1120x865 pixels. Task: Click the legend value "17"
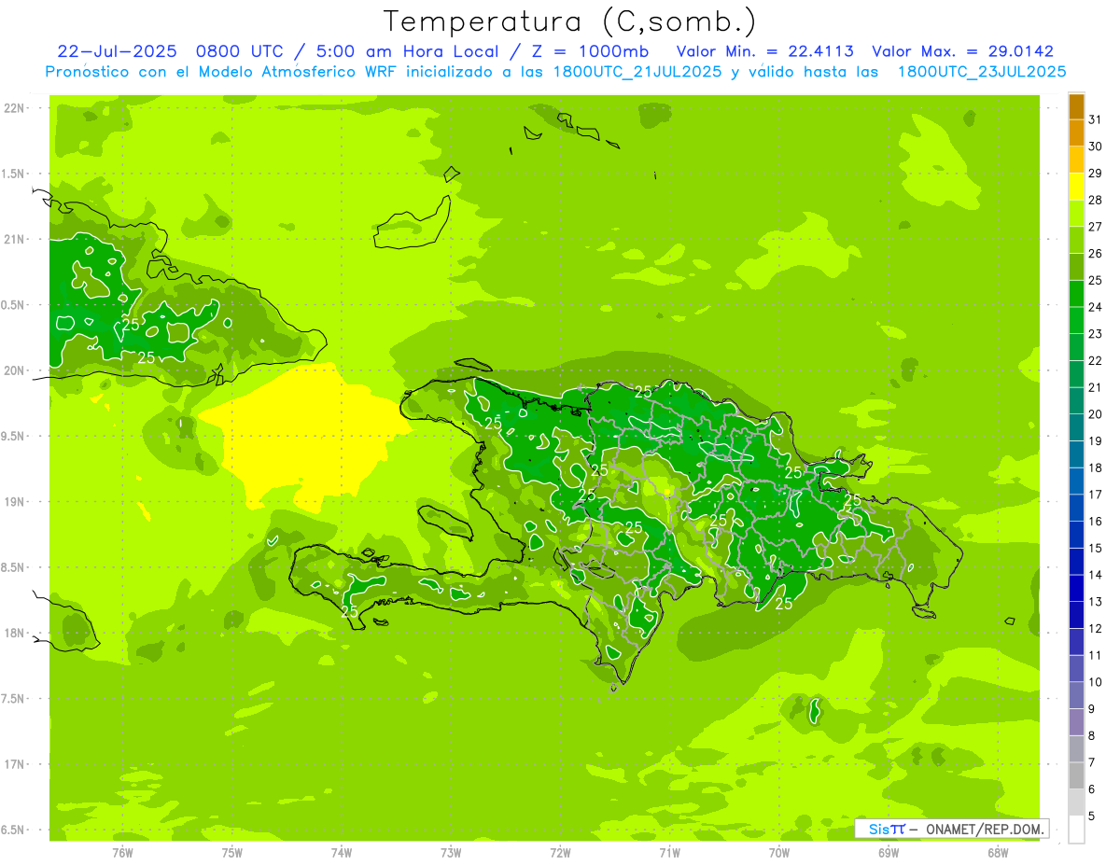pos(1096,495)
